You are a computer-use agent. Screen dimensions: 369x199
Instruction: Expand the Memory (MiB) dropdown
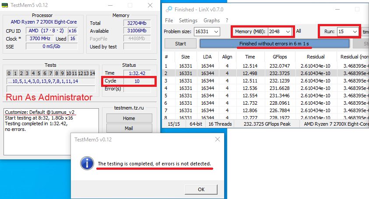click(288, 31)
